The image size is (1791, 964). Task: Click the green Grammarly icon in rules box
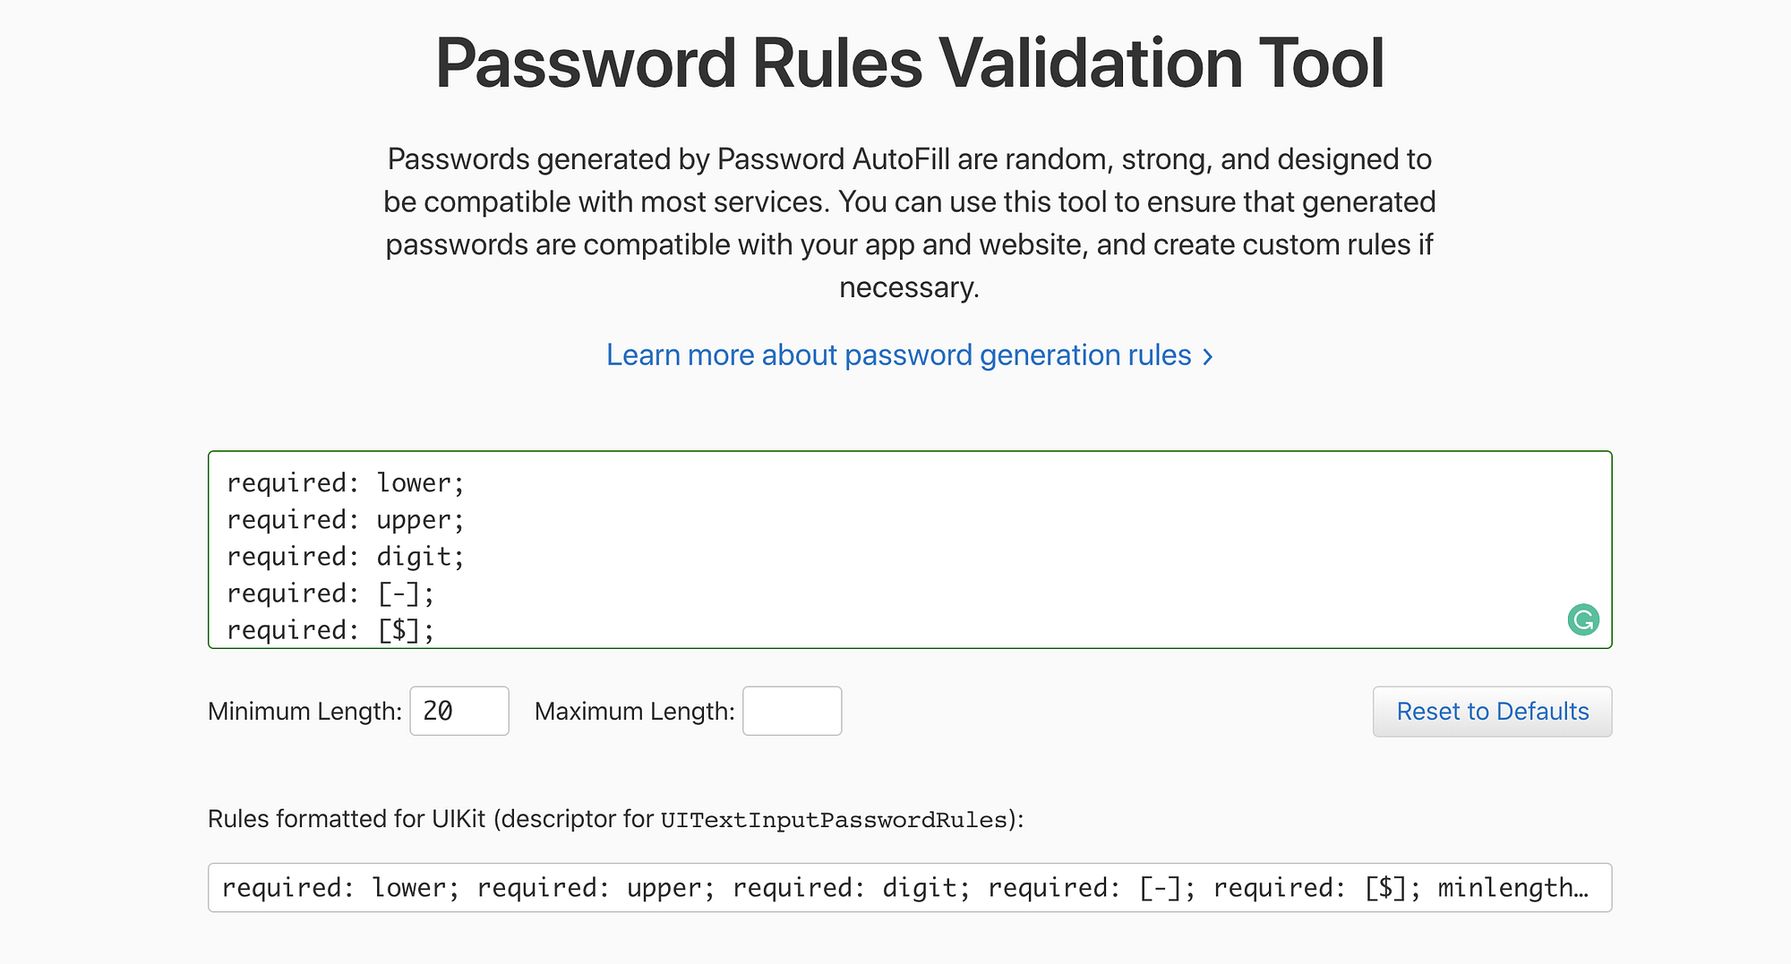tap(1583, 619)
